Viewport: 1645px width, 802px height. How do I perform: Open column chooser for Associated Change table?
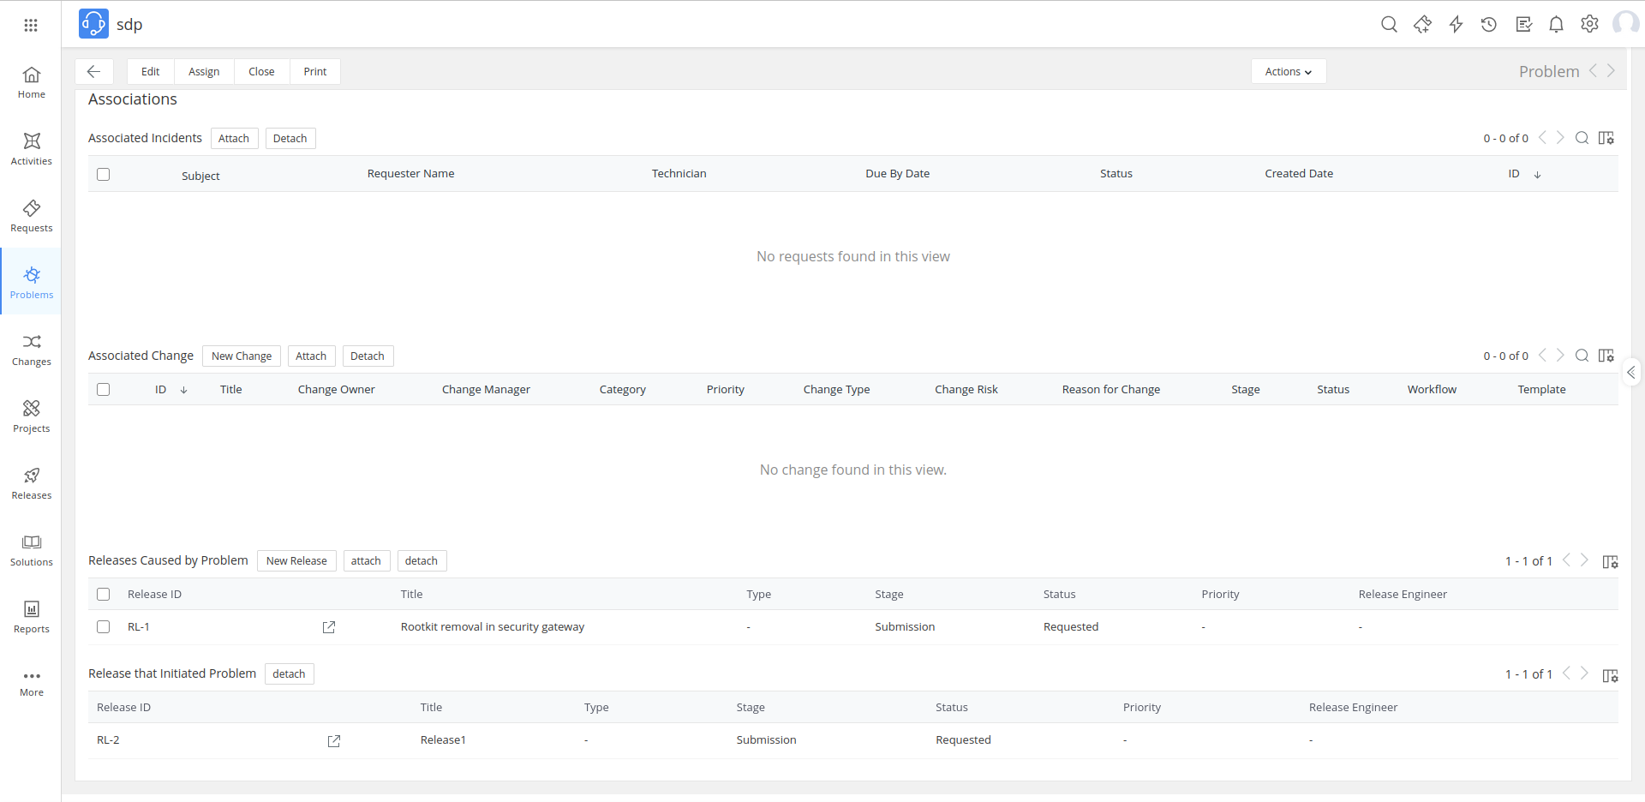coord(1606,356)
